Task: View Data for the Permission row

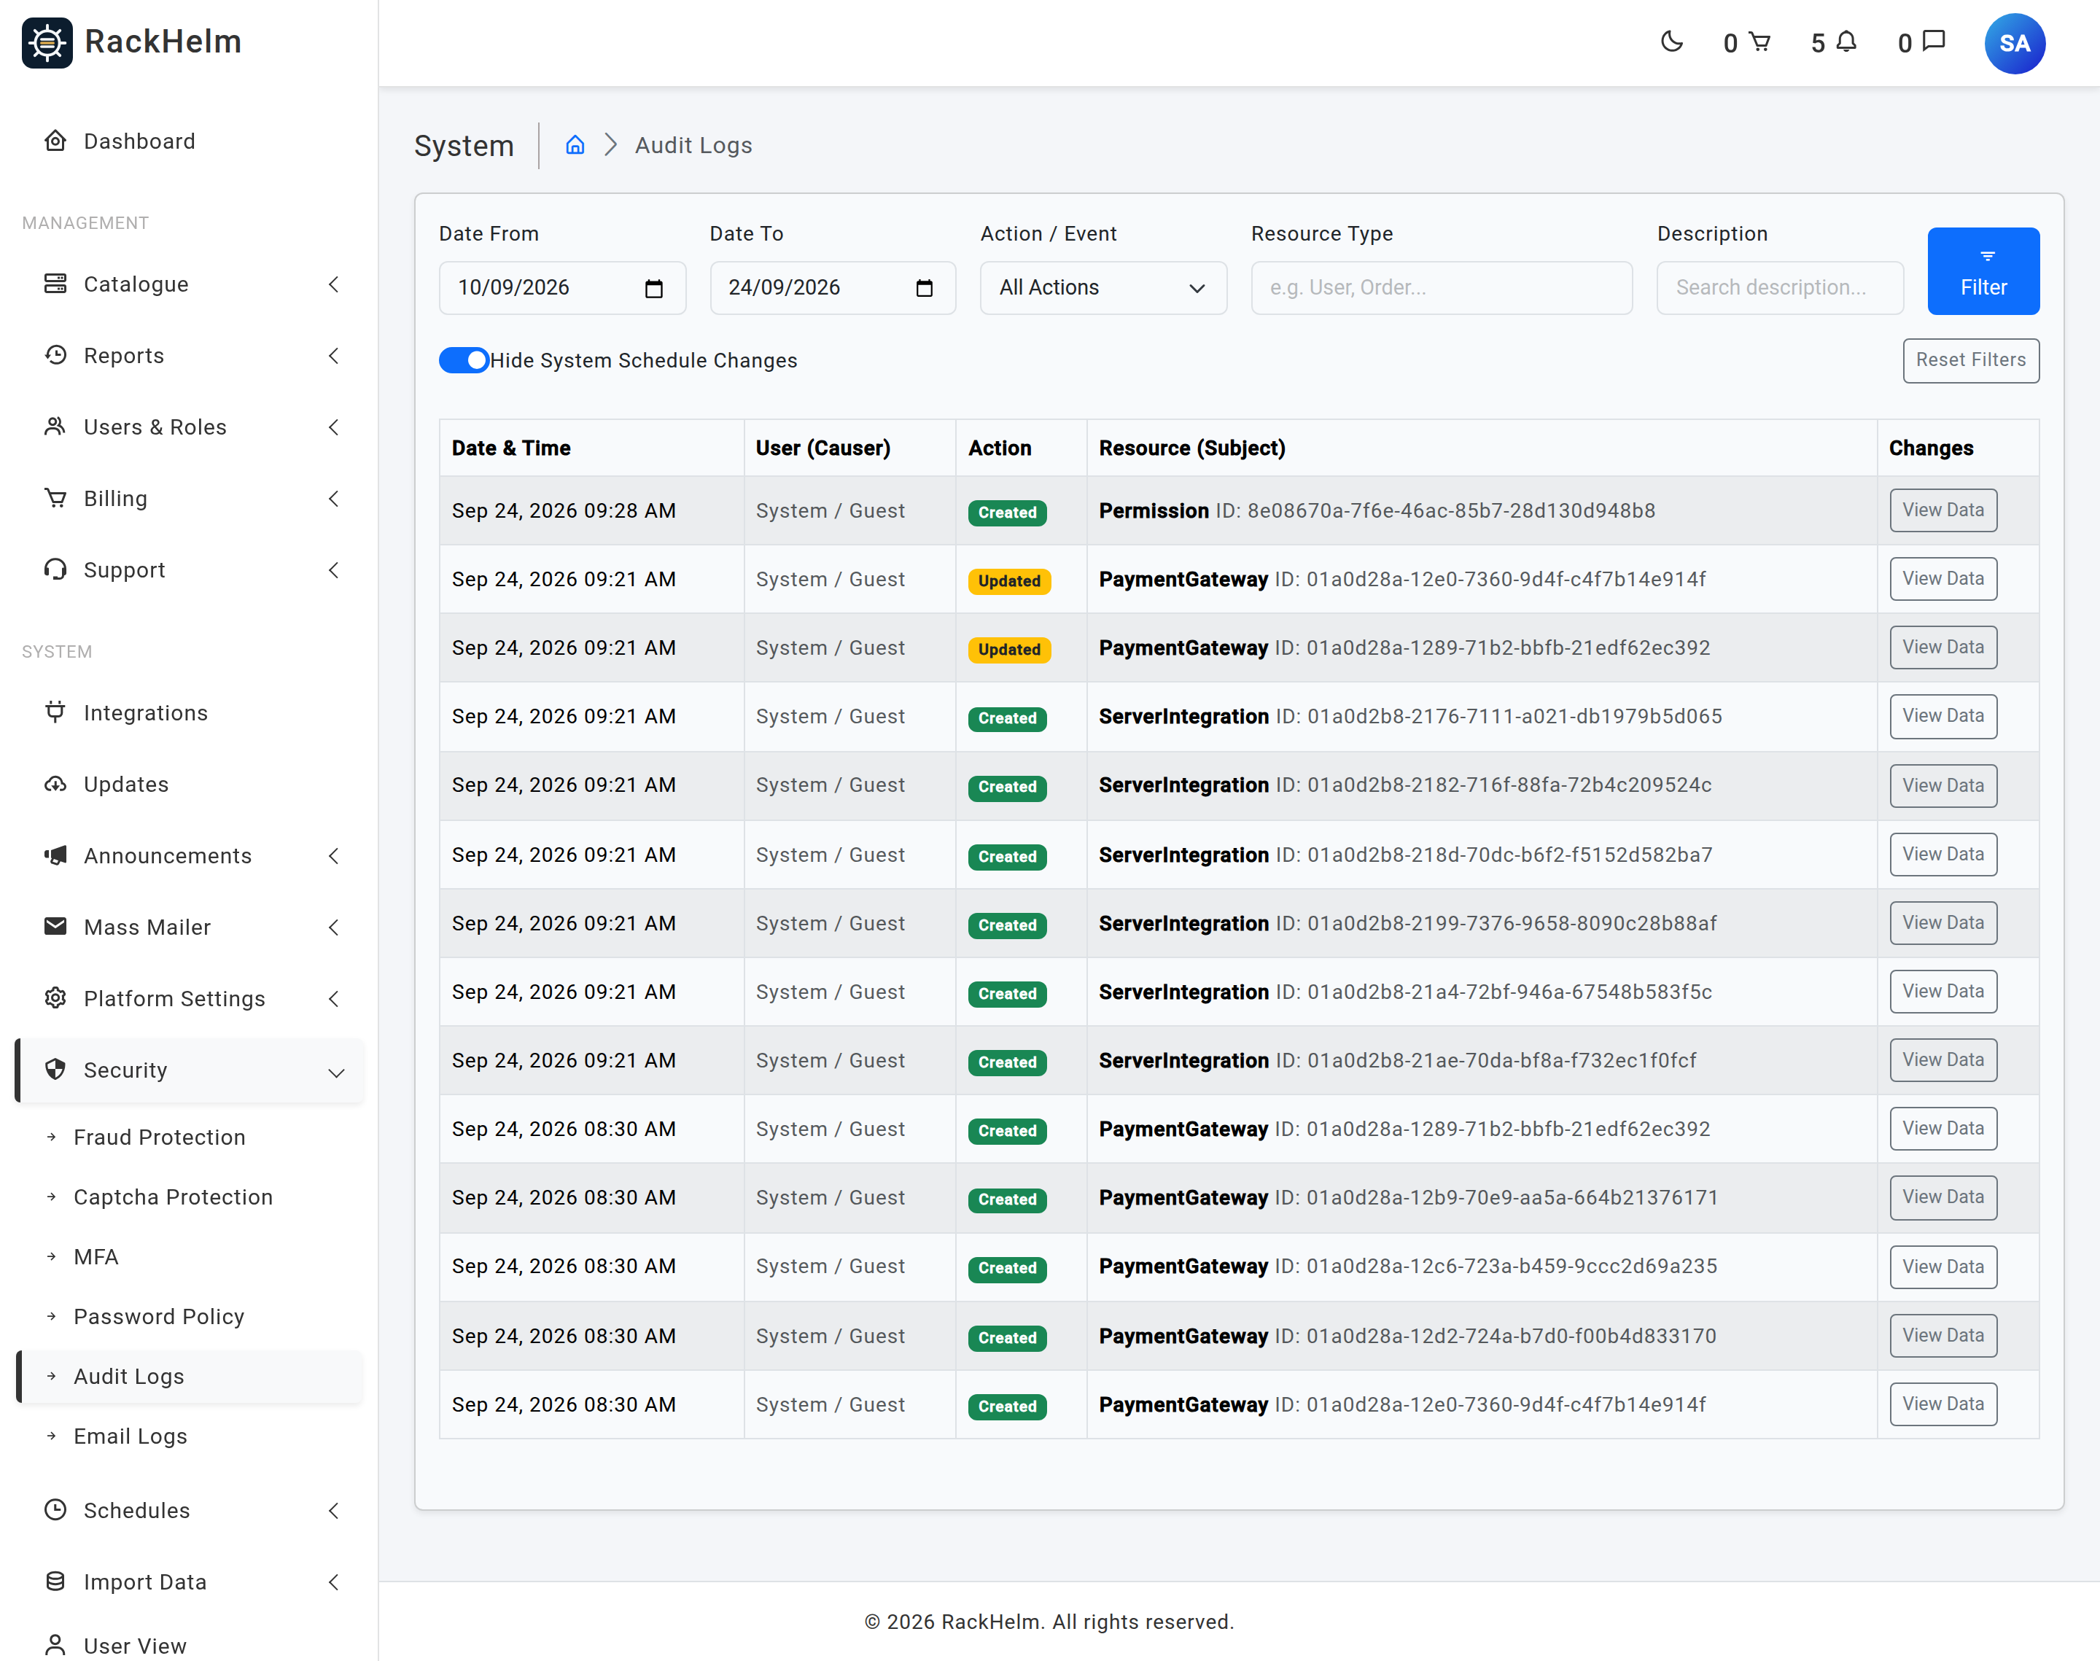Action: (x=1942, y=510)
